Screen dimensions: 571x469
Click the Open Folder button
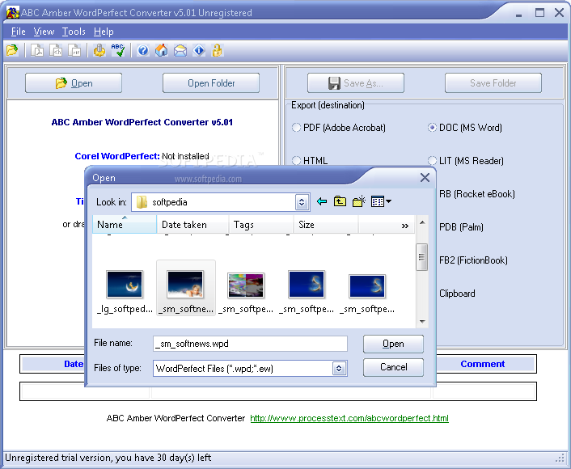coord(211,83)
